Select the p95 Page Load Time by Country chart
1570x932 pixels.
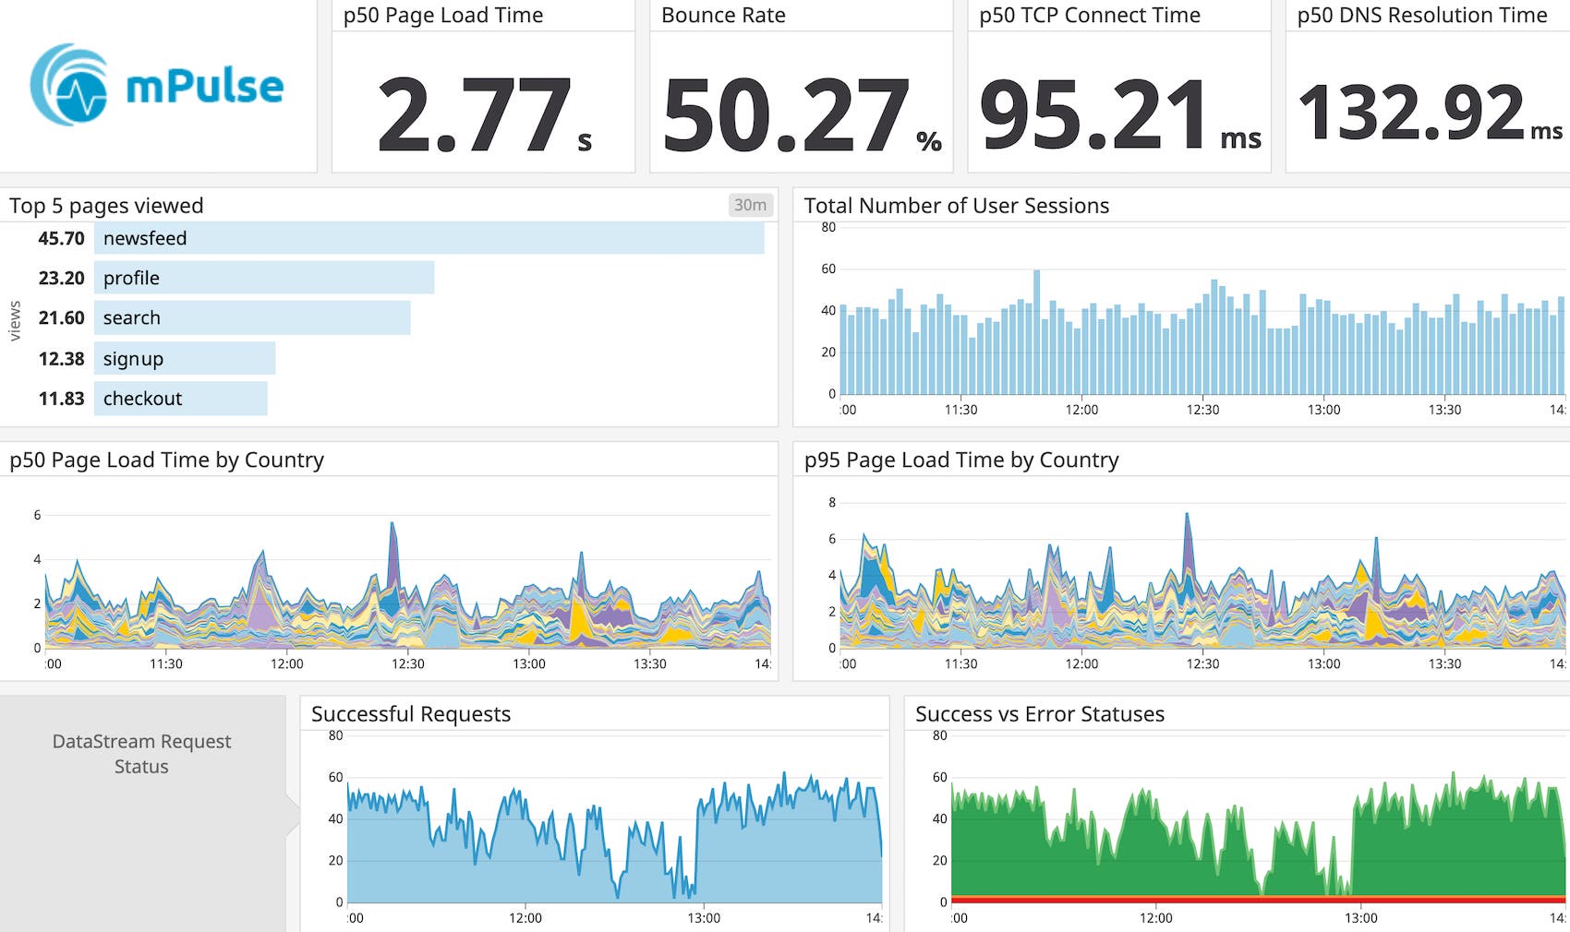[x=961, y=460]
